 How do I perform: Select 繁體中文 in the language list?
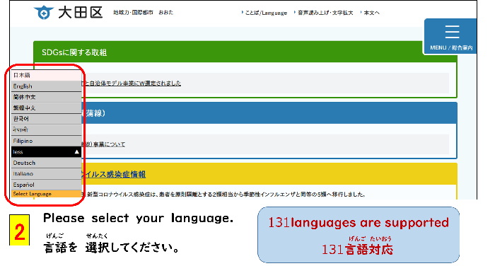(x=46, y=108)
